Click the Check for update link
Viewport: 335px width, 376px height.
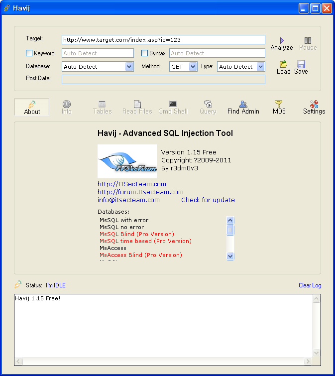pos(208,200)
